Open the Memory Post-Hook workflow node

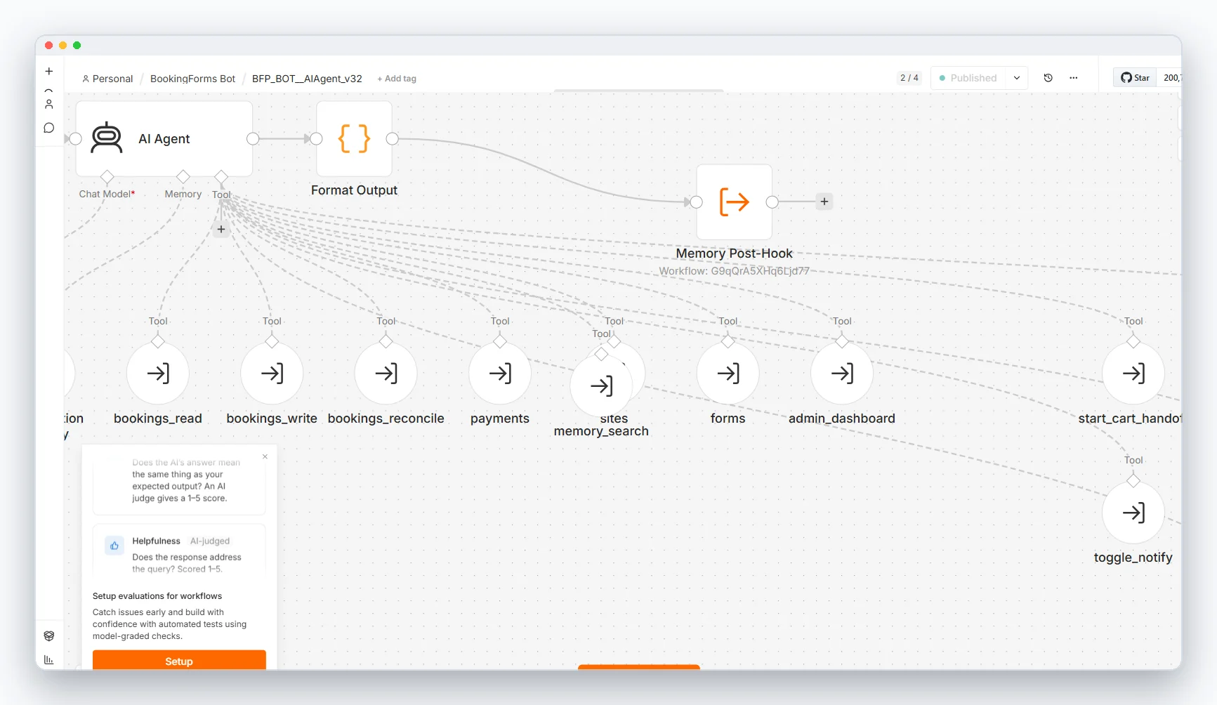(x=734, y=202)
